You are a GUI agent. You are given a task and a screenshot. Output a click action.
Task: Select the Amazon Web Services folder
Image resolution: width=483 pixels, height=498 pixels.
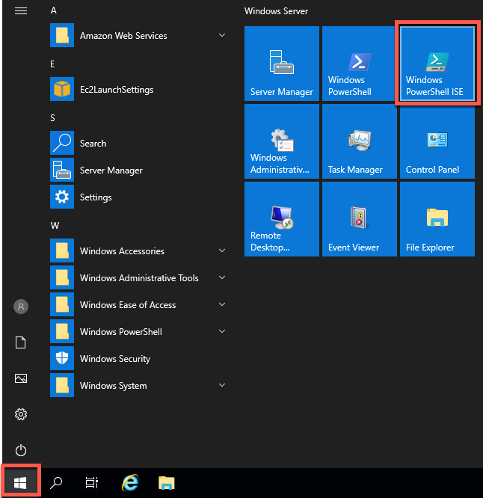(x=139, y=35)
